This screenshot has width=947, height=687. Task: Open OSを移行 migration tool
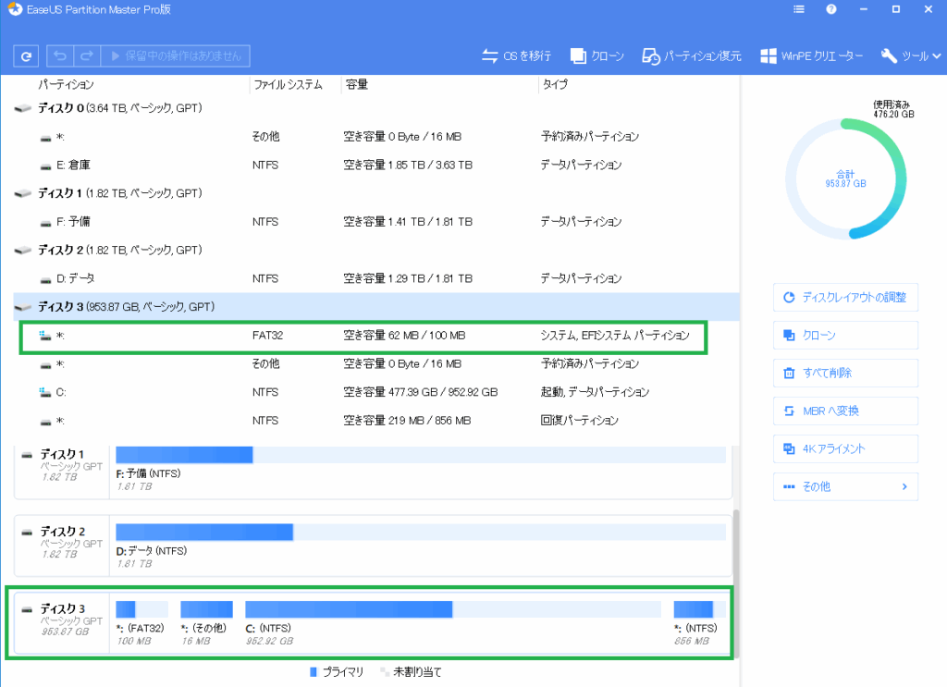tap(517, 56)
